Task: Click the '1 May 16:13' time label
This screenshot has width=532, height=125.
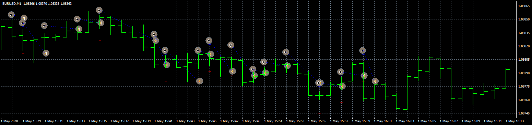Action: pos(515,121)
